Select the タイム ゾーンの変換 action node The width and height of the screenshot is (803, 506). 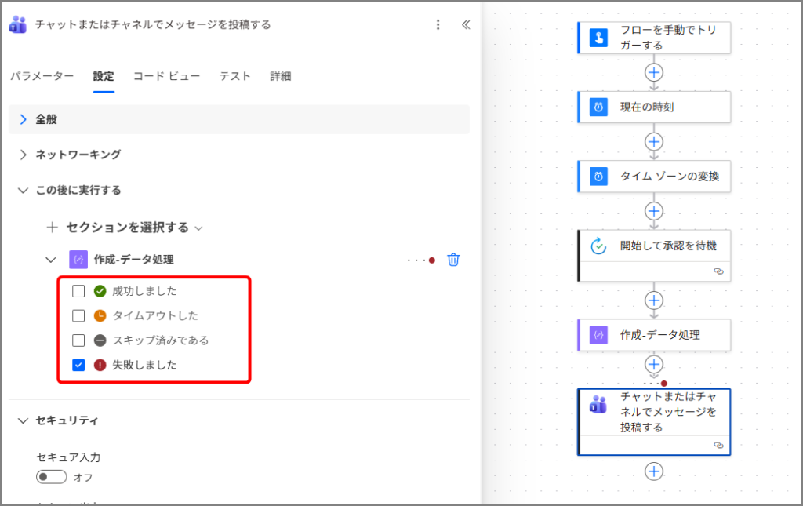coord(653,177)
